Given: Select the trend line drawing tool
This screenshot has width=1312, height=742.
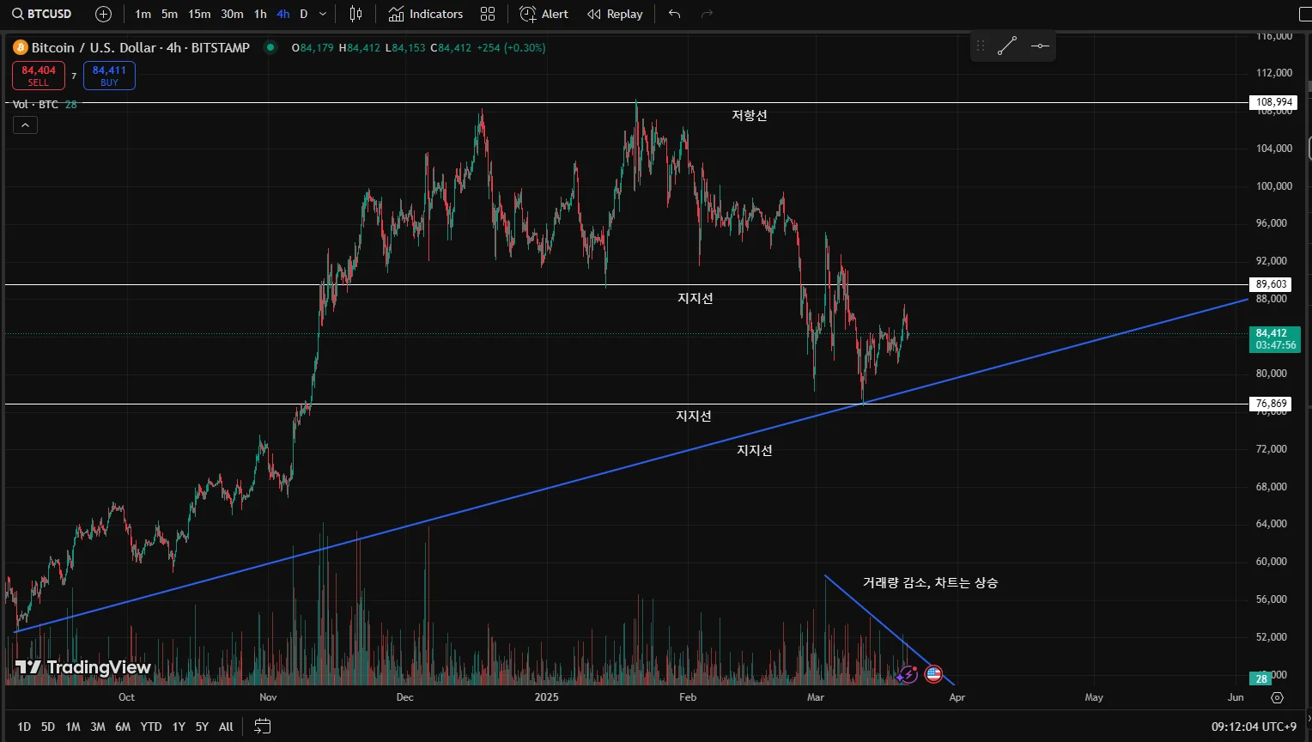Looking at the screenshot, I should pos(1007,46).
